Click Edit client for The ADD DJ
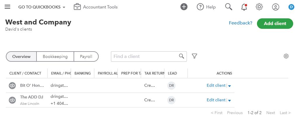 pos(216,100)
